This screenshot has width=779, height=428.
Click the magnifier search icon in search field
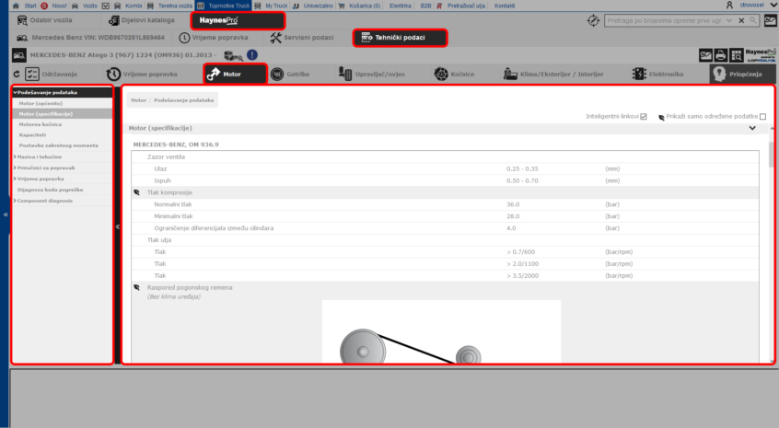pos(753,20)
